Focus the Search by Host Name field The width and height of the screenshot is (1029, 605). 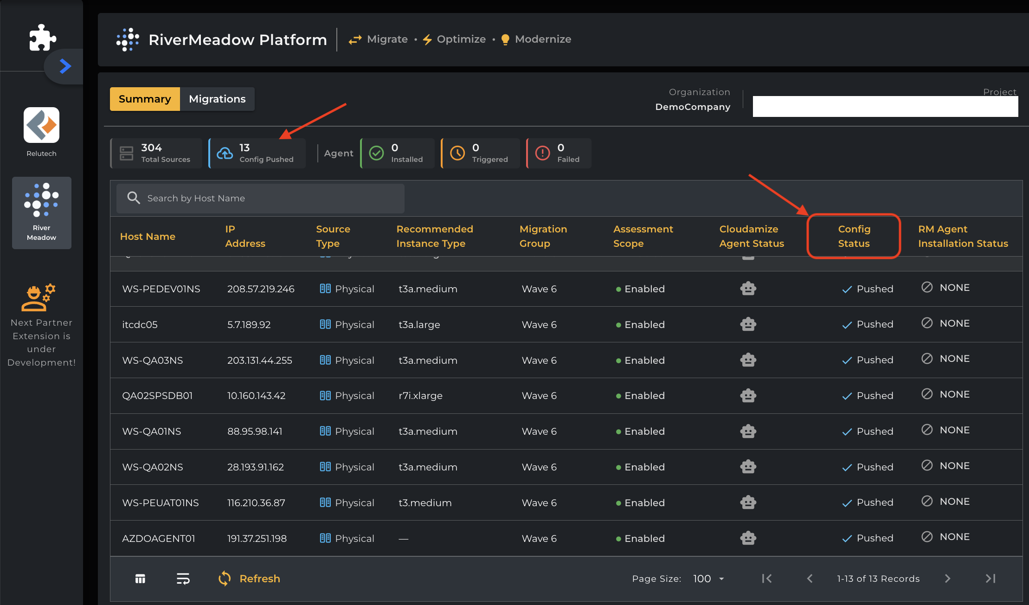click(x=260, y=198)
